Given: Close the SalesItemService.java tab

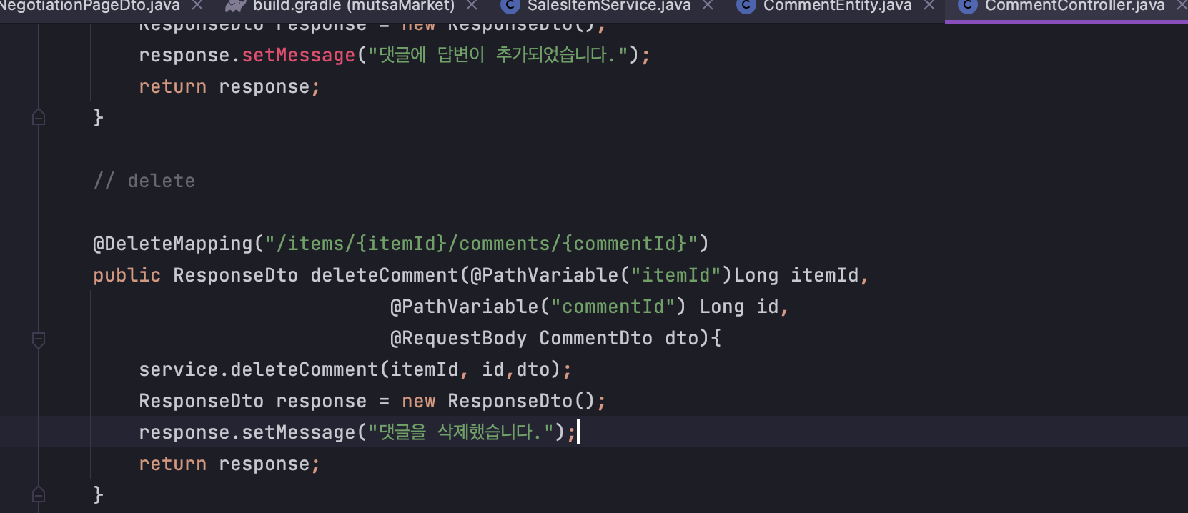Looking at the screenshot, I should point(708,6).
